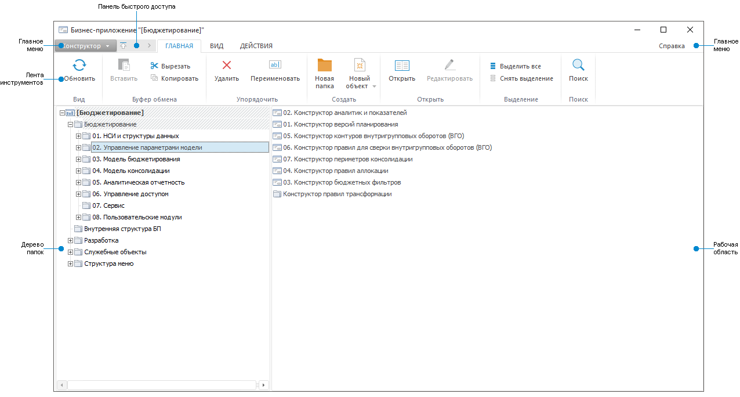Click the up-level arrow in quick access panel
Viewport: 740px width, 397px height.
(x=123, y=45)
